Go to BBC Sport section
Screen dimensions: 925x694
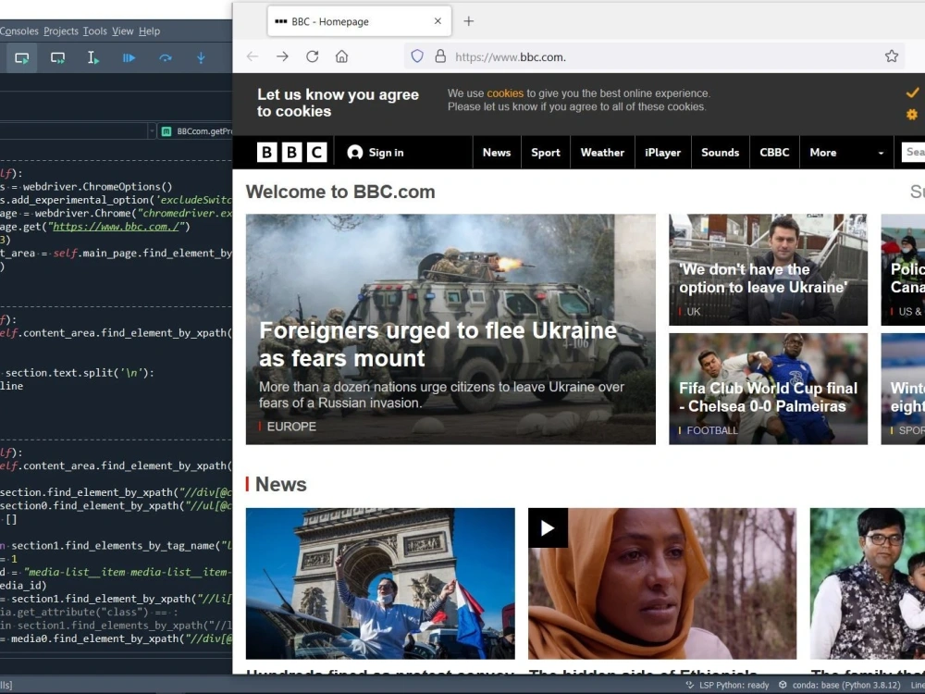tap(546, 153)
